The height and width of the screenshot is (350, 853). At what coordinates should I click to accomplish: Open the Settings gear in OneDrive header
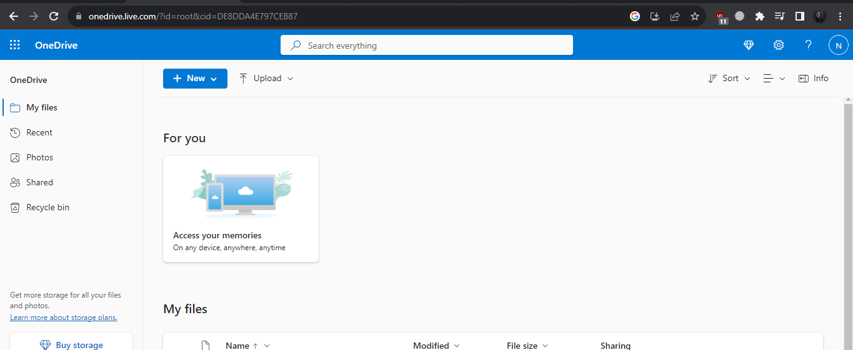click(779, 45)
